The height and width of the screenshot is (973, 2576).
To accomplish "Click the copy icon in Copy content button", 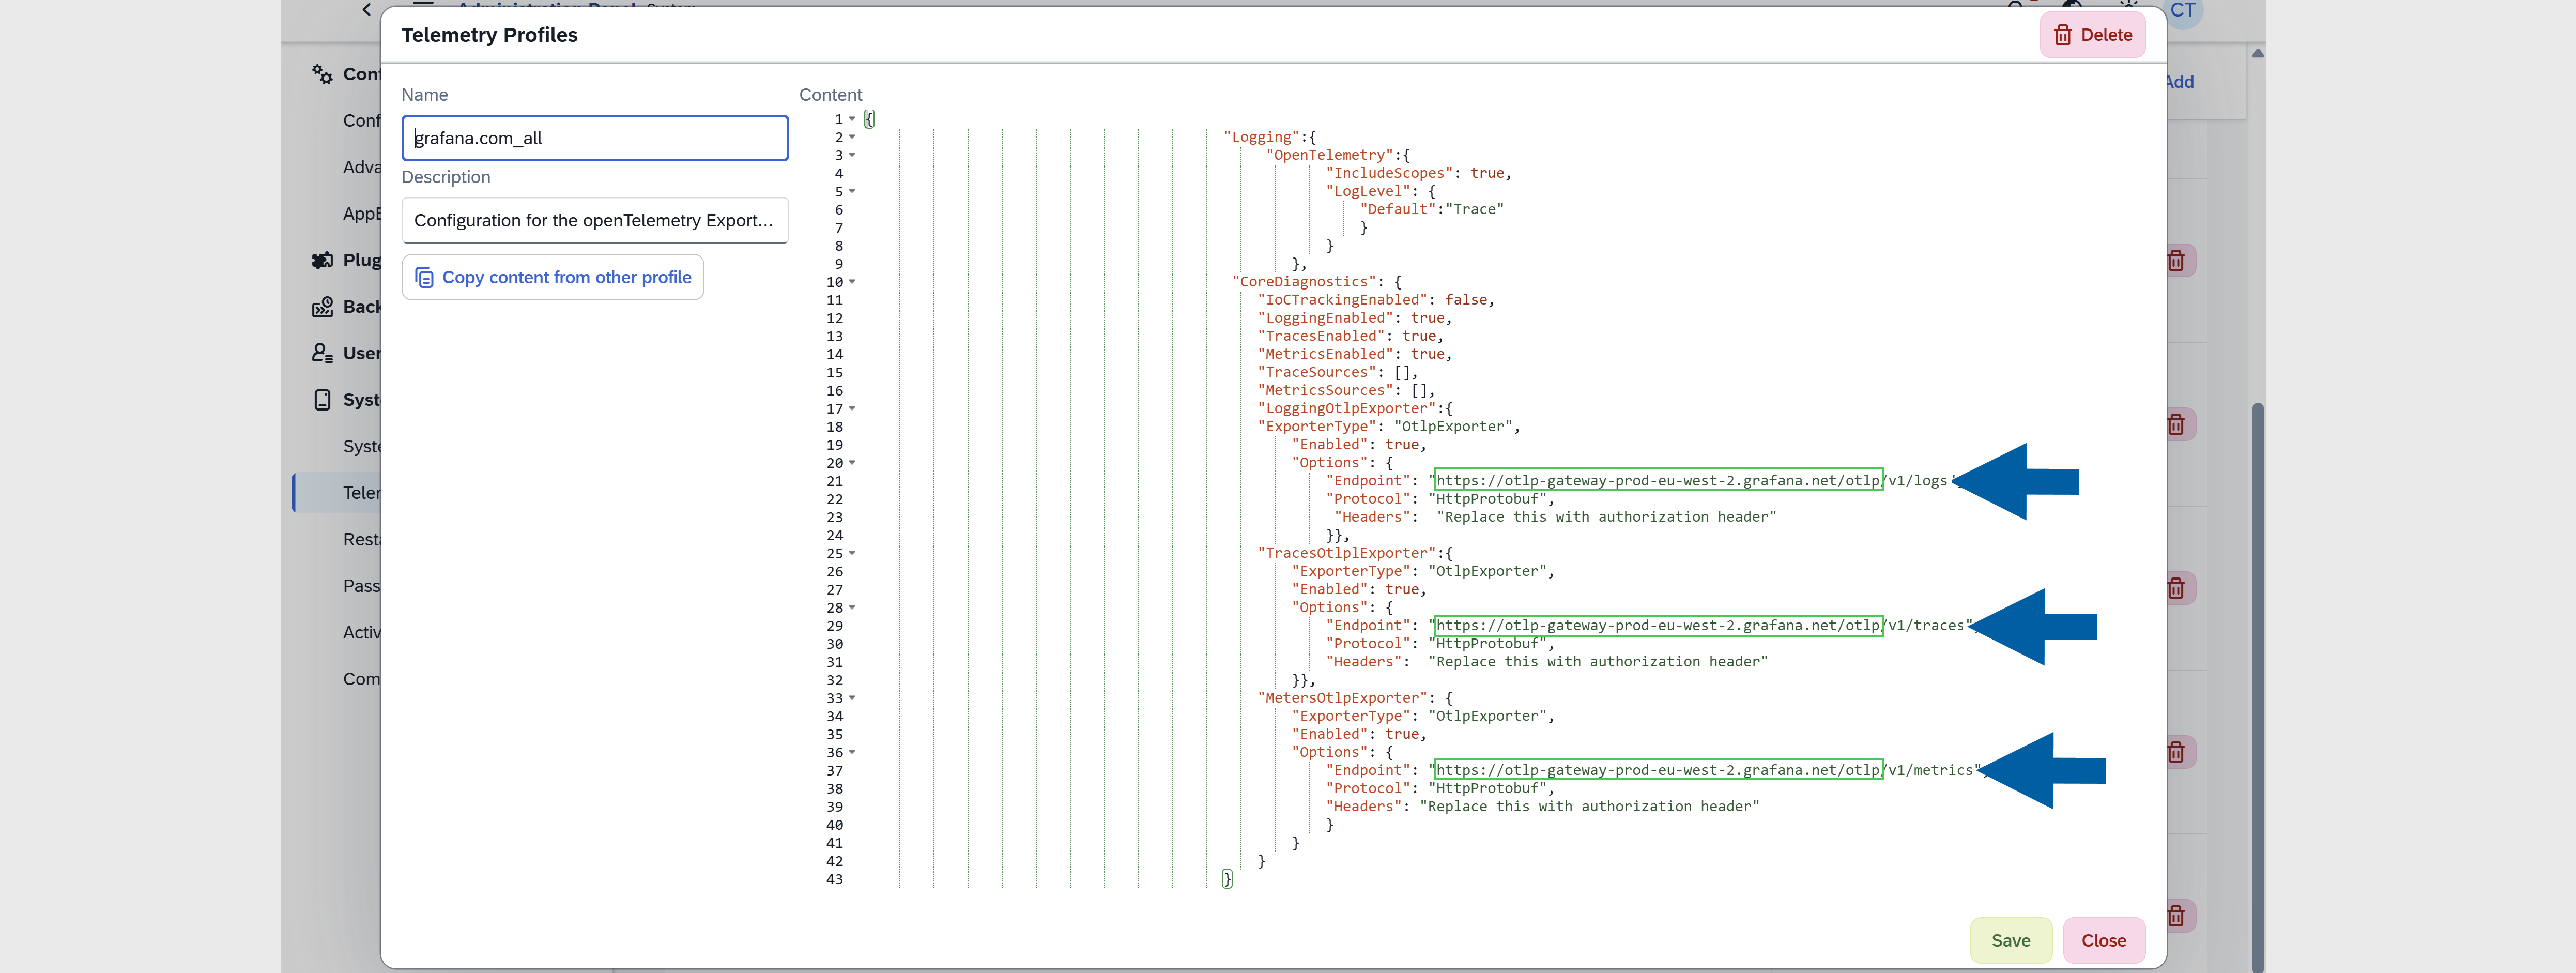I will [x=424, y=277].
